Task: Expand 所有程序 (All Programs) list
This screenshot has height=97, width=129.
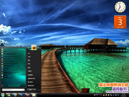Action: point(5,86)
